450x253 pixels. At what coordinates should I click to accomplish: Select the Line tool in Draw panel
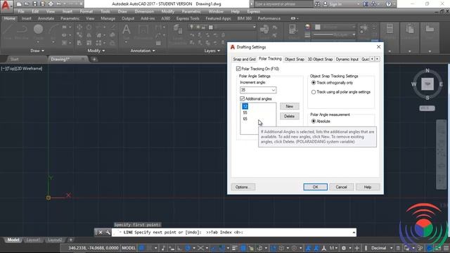(x=8, y=32)
